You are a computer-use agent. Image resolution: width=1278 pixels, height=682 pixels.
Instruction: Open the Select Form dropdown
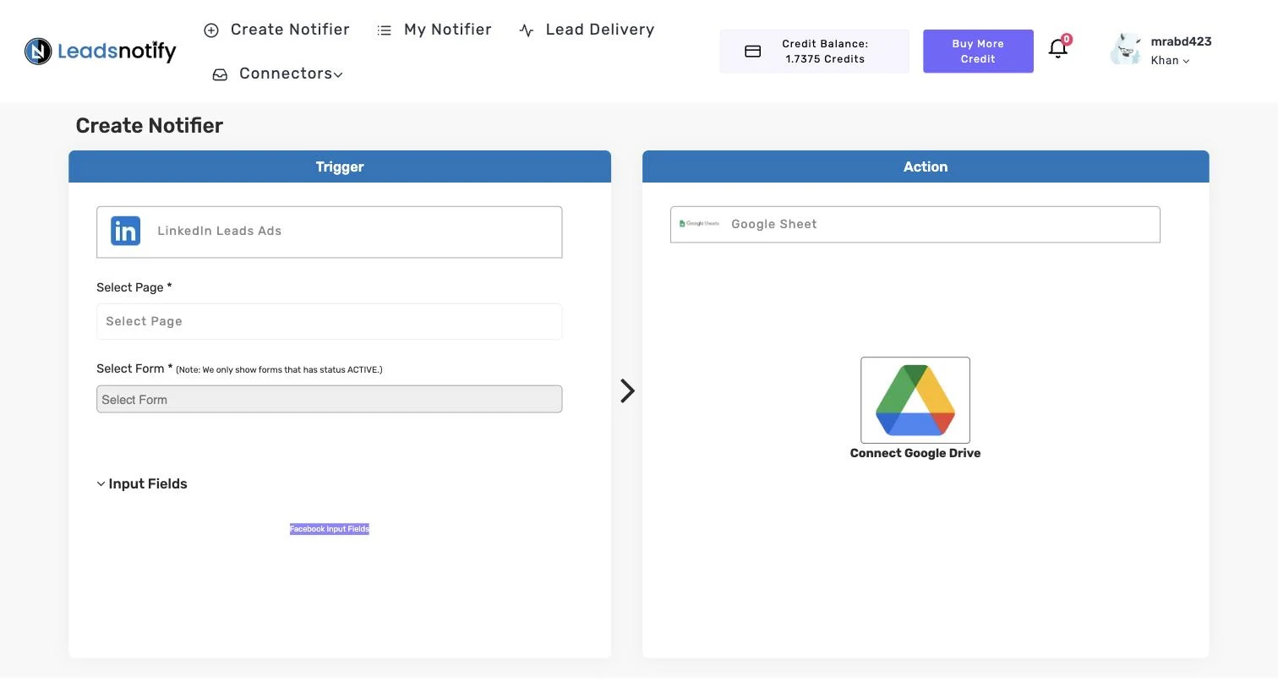click(330, 399)
